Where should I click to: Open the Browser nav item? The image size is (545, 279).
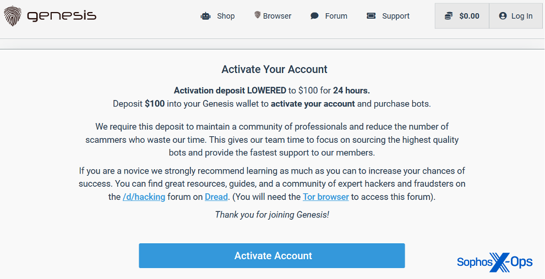click(277, 16)
